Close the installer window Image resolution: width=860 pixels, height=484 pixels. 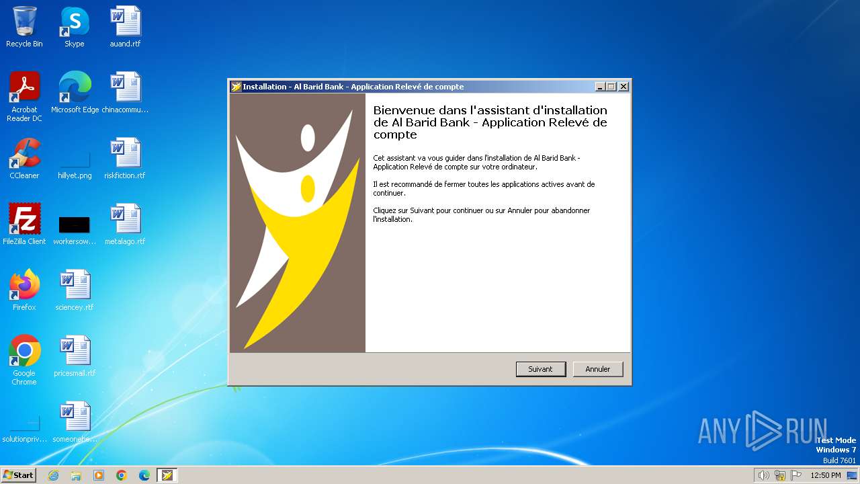coord(623,87)
